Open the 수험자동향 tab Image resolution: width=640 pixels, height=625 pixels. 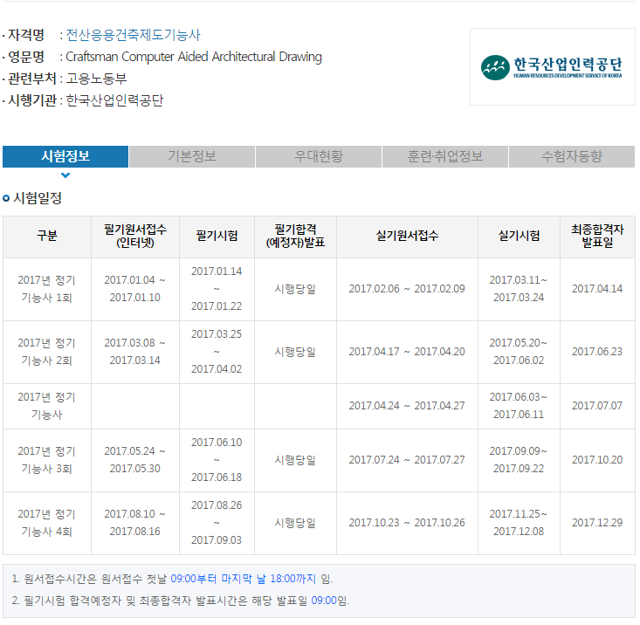572,156
